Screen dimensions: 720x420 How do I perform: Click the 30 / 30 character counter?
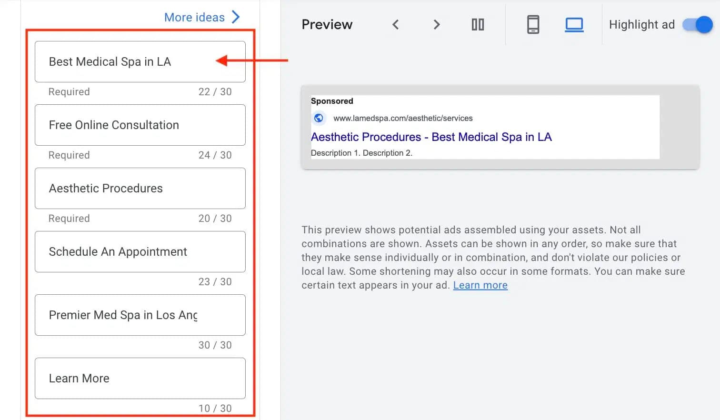pos(215,345)
